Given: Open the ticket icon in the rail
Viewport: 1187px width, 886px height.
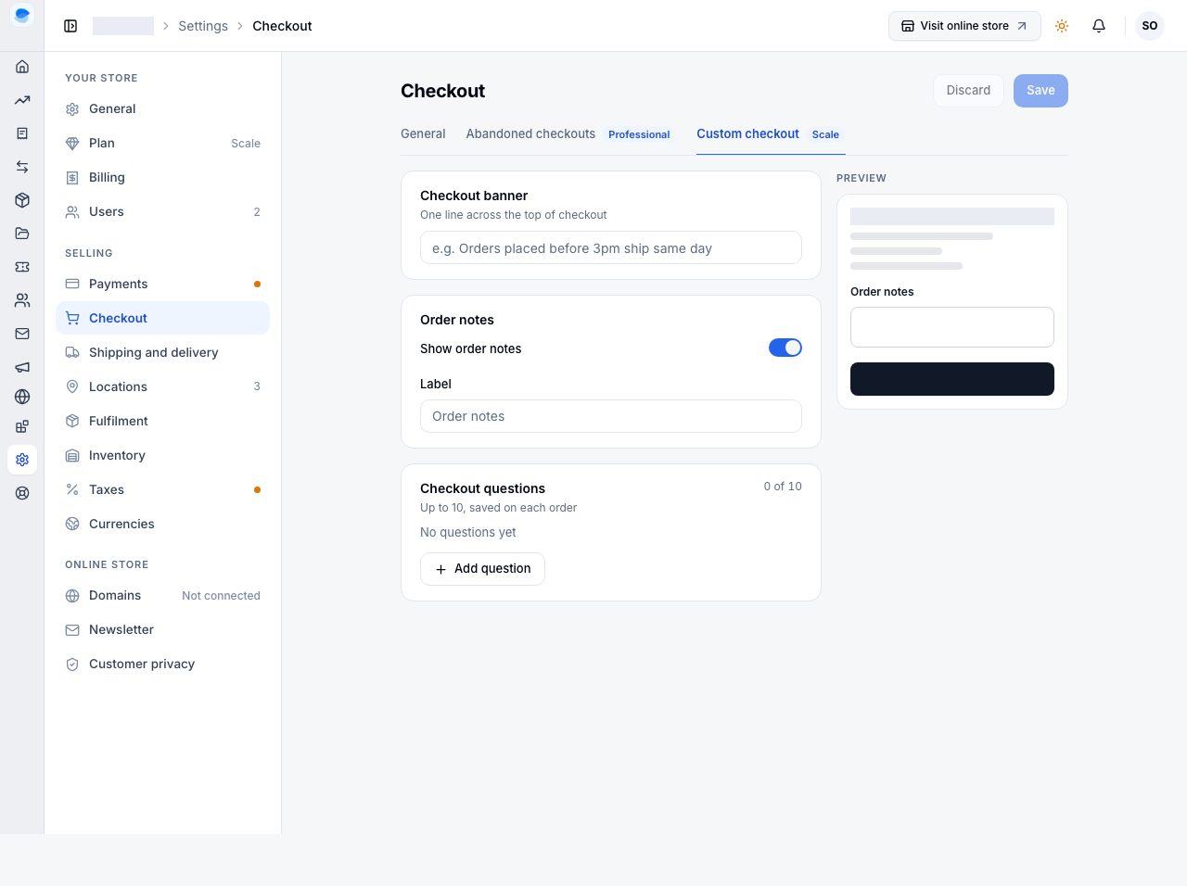Looking at the screenshot, I should click(x=22, y=267).
